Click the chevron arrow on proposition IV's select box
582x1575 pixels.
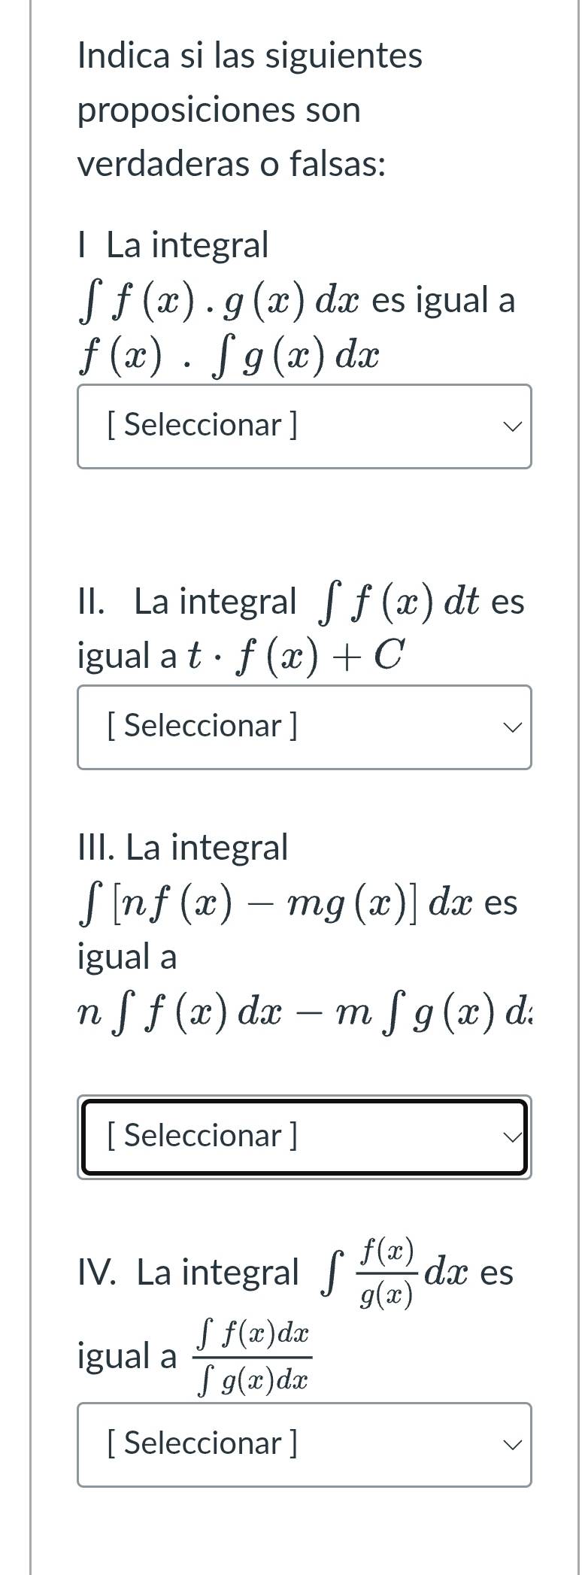point(512,1445)
